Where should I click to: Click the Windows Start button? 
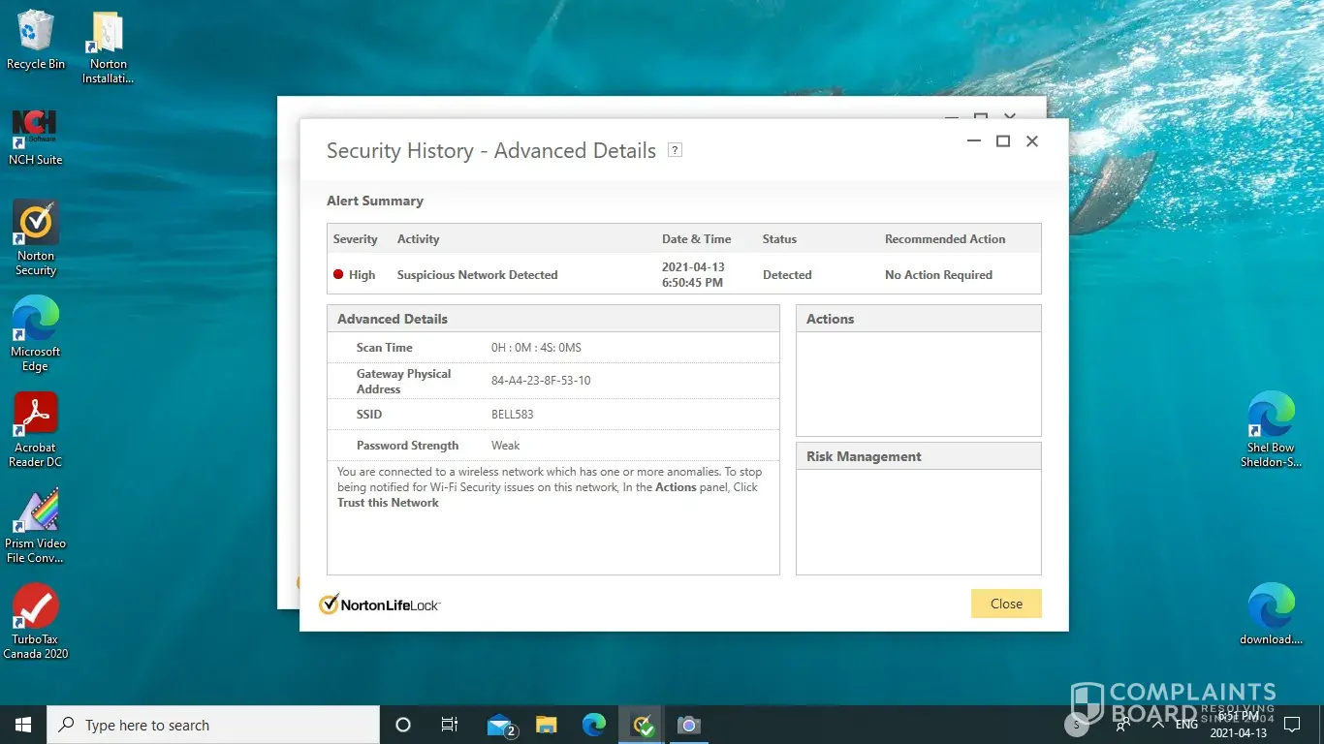coord(23,725)
